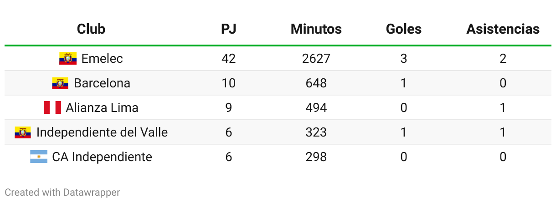Select the 298 minutes cell for CA Independiente
Viewport: 556px width, 203px height.
coord(316,157)
